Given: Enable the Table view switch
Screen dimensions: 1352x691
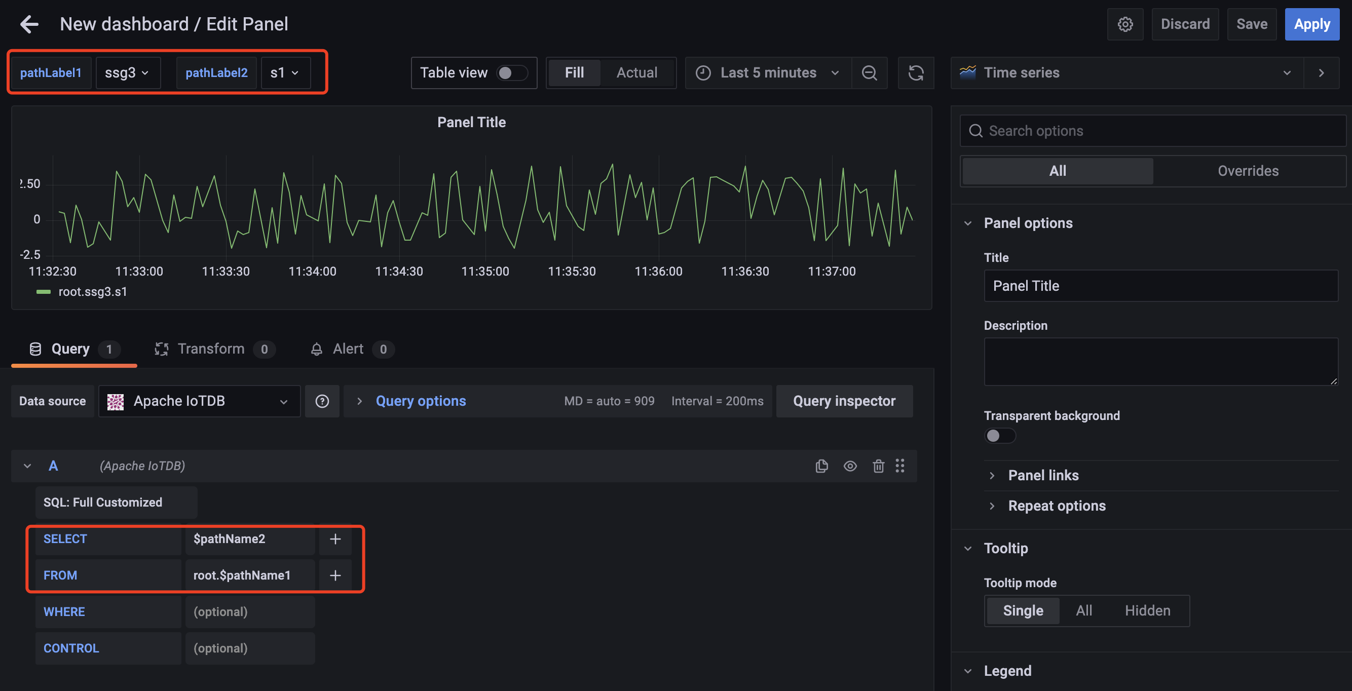Looking at the screenshot, I should point(511,72).
